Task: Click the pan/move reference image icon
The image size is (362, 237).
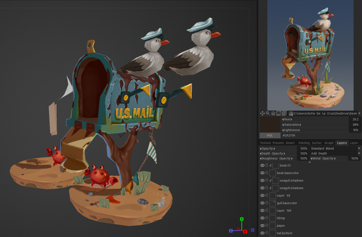Action: coord(262,113)
